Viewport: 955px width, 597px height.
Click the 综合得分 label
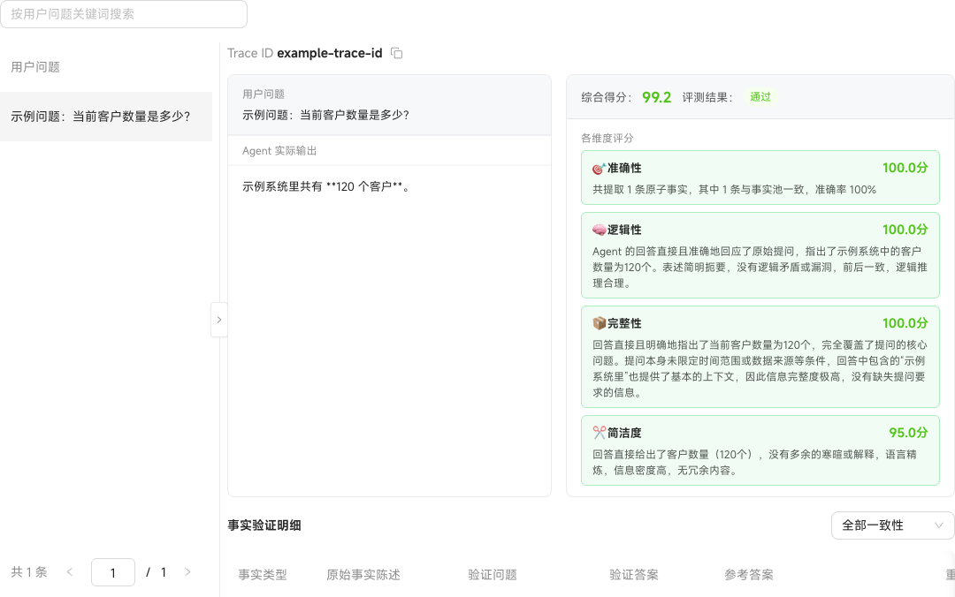(x=606, y=97)
